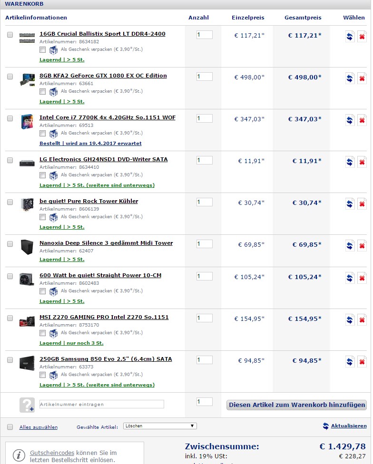
Task: Remove MSI Z270 GAMING PRO from cart
Action: (362, 320)
